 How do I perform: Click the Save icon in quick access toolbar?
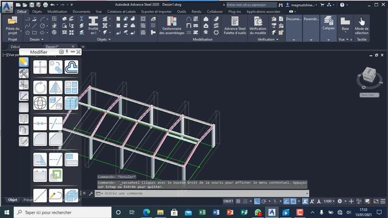click(x=32, y=5)
